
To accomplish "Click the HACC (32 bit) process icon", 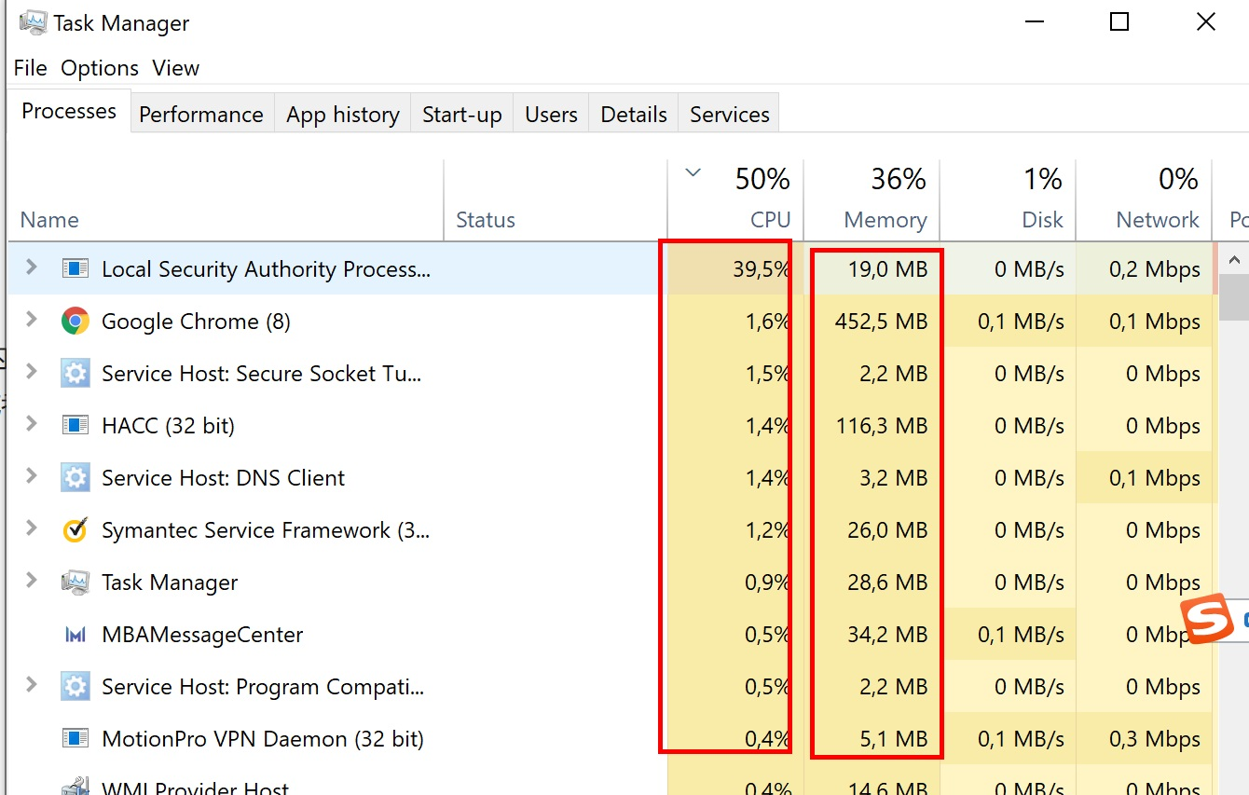I will coord(75,426).
